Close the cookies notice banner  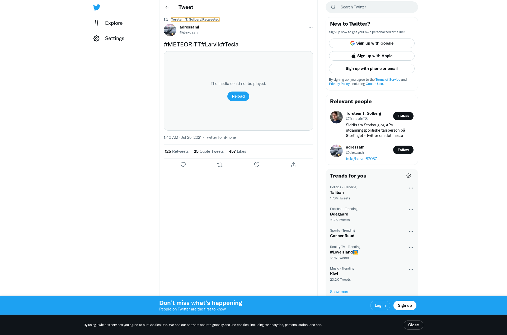tap(413, 325)
